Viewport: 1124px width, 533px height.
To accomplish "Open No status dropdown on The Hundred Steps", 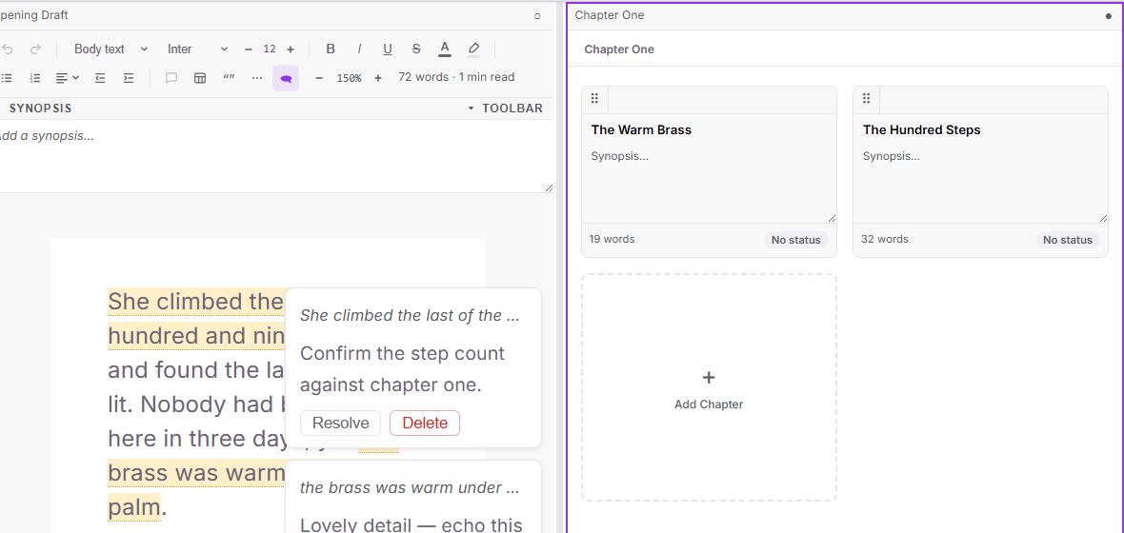I will coord(1068,240).
